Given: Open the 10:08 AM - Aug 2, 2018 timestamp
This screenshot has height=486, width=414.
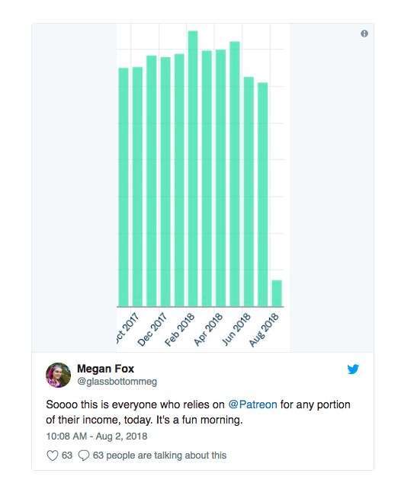Looking at the screenshot, I should point(96,436).
